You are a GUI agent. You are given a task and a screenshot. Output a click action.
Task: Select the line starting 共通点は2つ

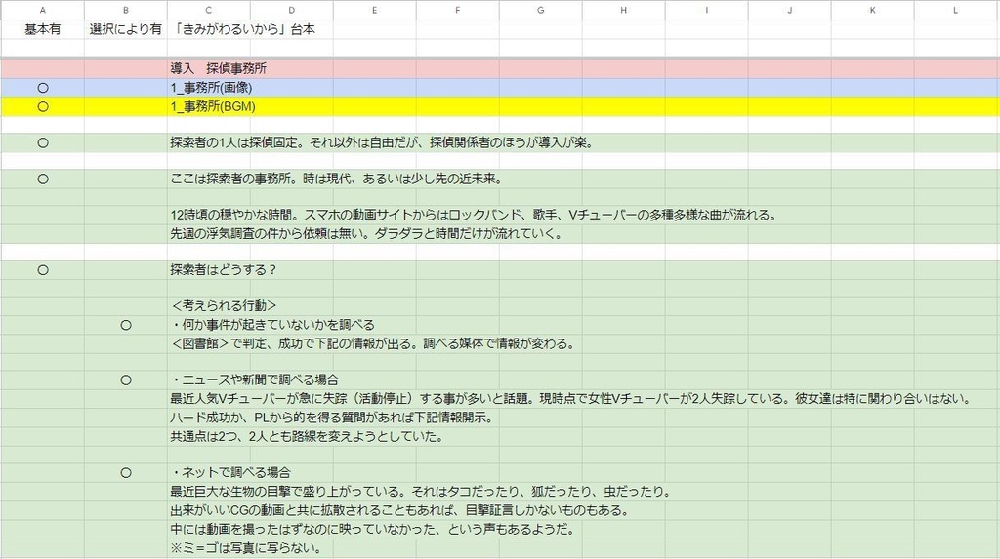pyautogui.click(x=307, y=437)
